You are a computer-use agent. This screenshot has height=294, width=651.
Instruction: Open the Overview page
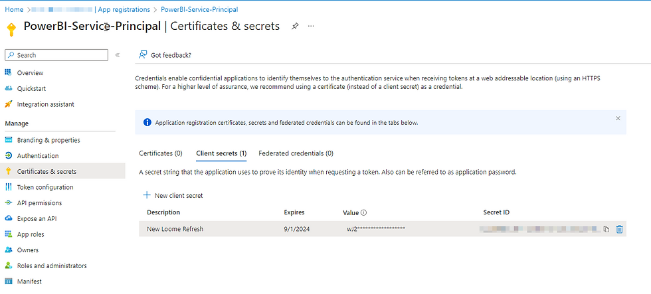click(30, 73)
